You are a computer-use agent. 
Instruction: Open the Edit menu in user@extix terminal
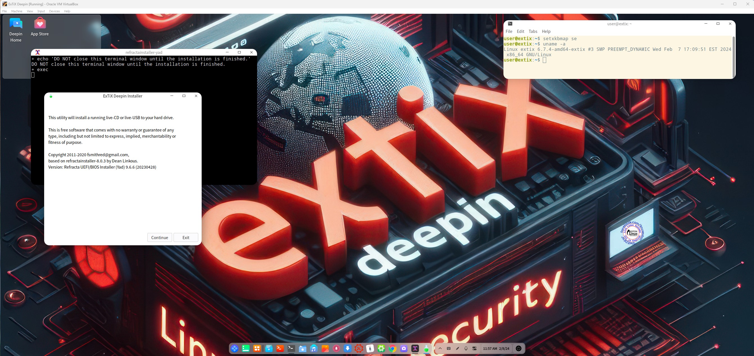[x=520, y=31]
